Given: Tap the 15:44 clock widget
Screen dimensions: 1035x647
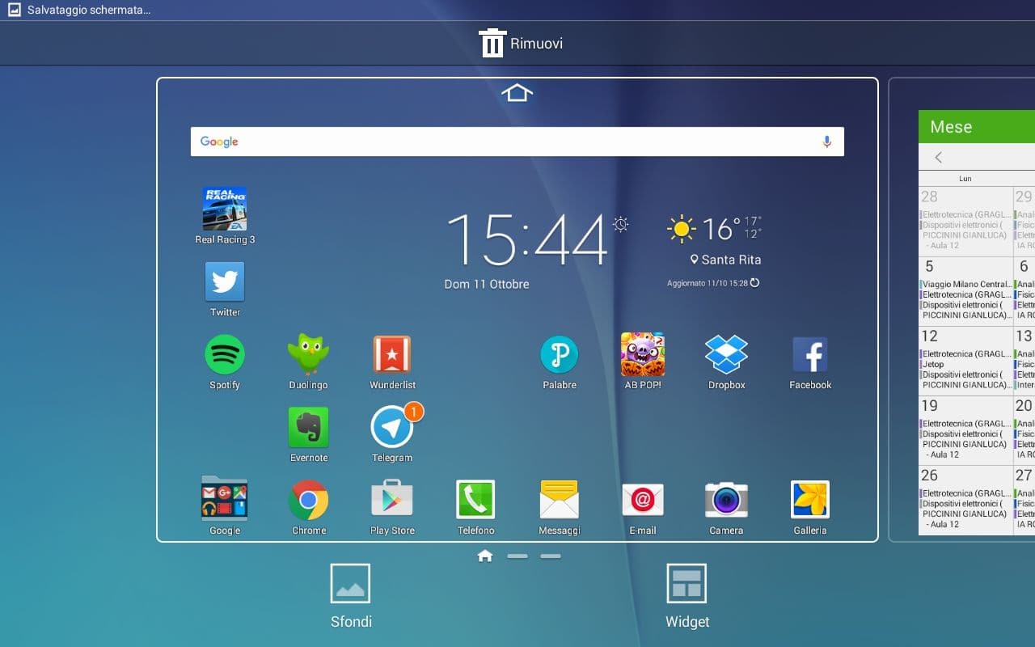Looking at the screenshot, I should 526,239.
